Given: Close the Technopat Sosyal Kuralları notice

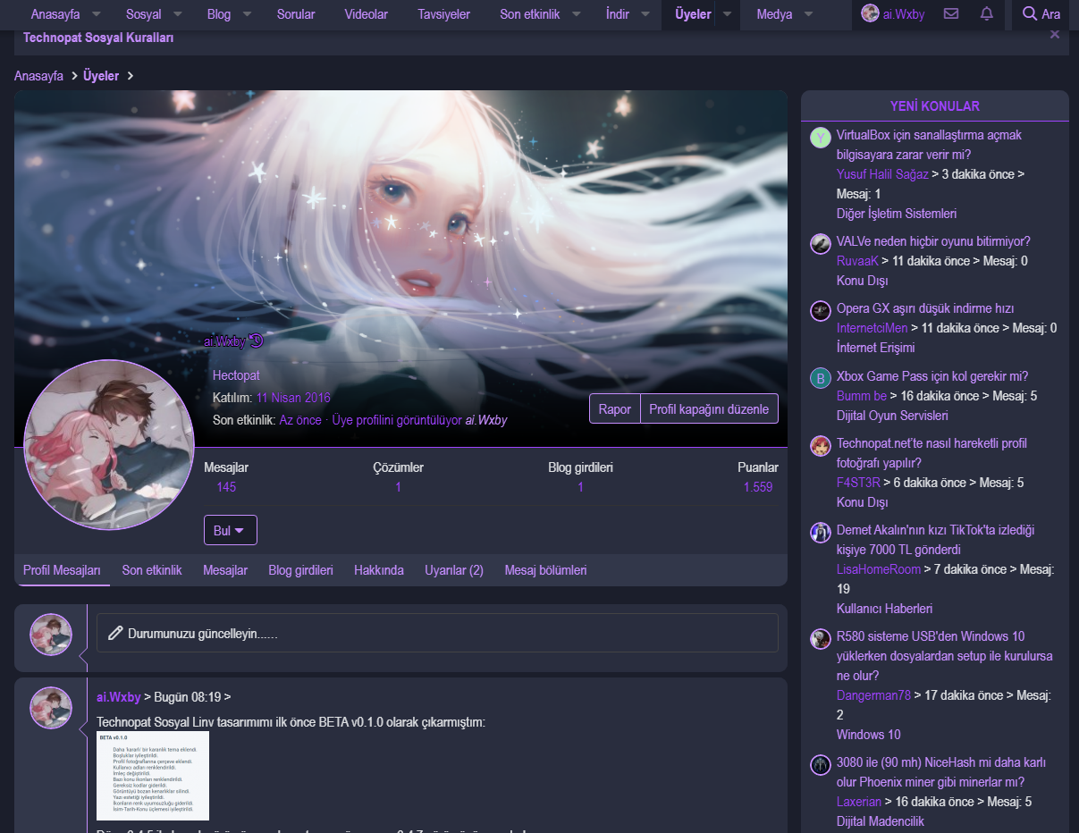Looking at the screenshot, I should coord(1055,34).
